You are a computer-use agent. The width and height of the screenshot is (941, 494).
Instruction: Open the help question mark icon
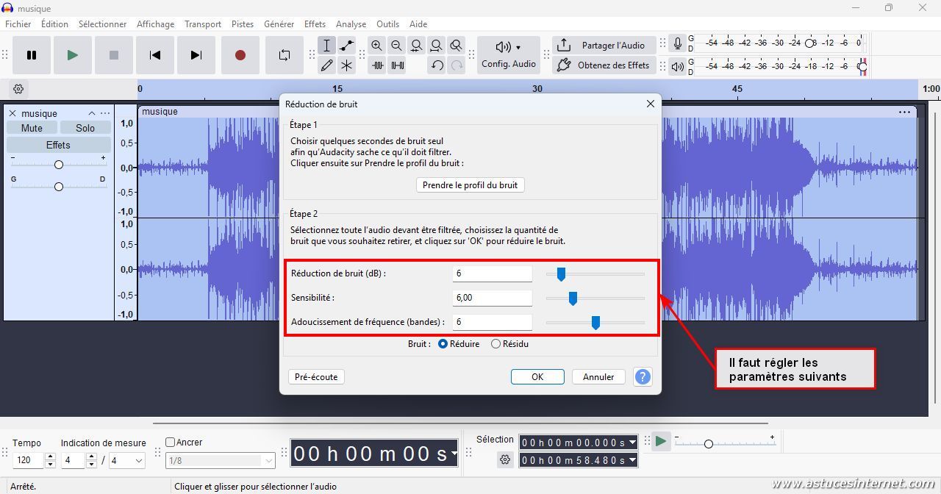[643, 376]
